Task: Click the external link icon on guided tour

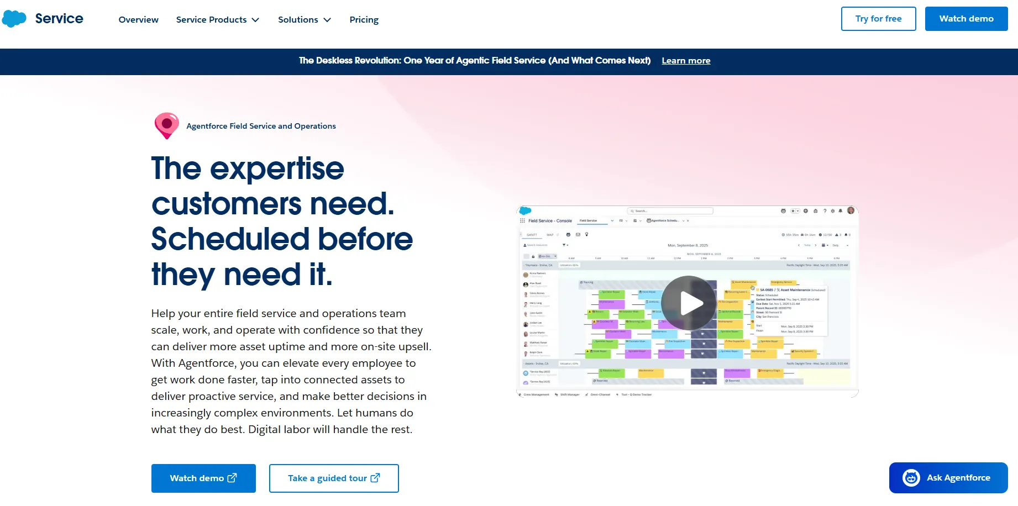Action: pos(375,478)
